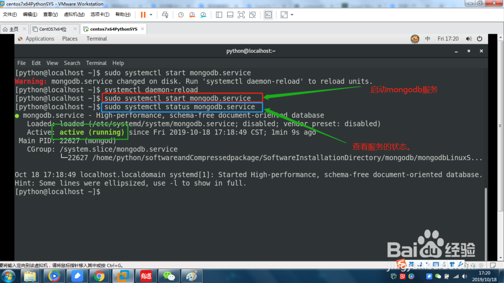
Task: Click the VMware Workstation taskbar icon
Action: pyautogui.click(x=123, y=276)
